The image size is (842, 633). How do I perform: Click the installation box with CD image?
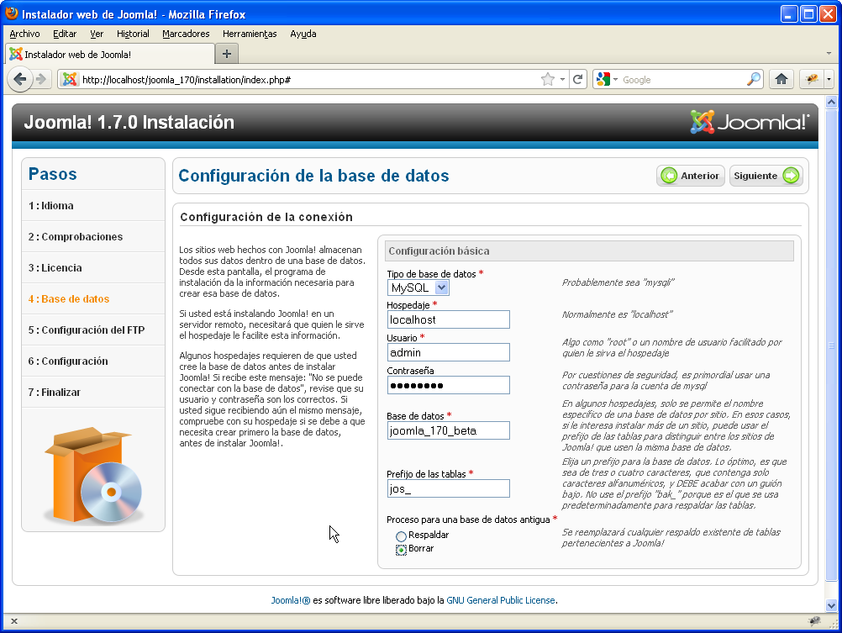[93, 474]
